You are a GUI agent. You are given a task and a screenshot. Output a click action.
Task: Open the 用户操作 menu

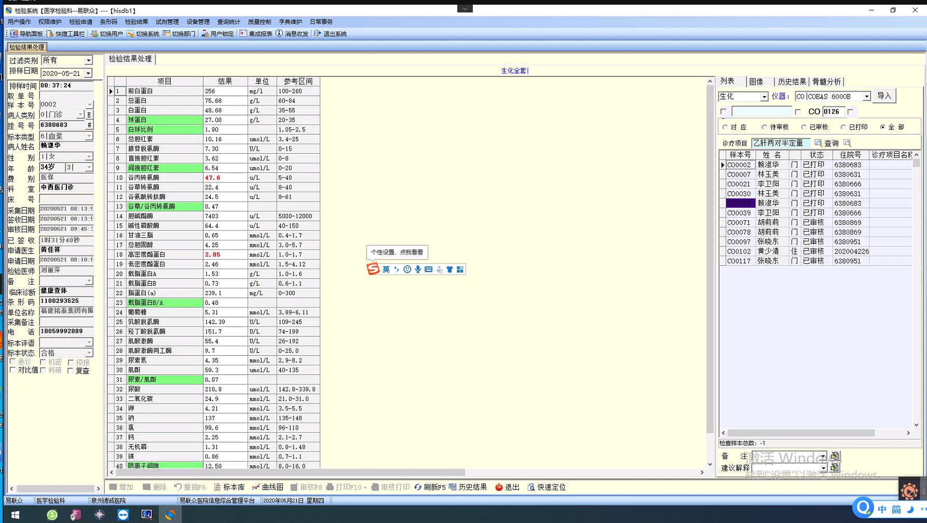[19, 22]
